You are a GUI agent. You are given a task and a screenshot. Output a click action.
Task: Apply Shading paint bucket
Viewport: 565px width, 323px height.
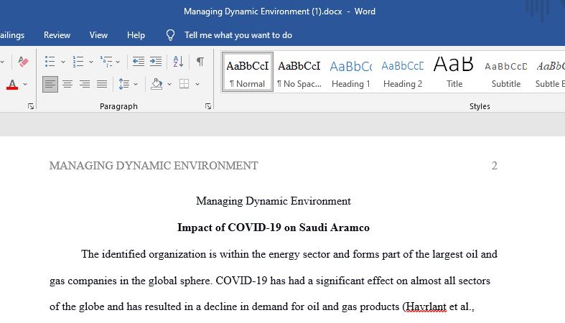click(157, 84)
